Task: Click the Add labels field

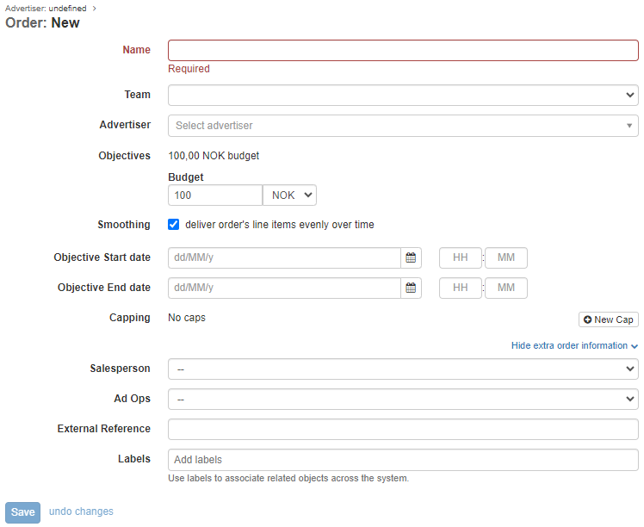Action: pyautogui.click(x=403, y=460)
